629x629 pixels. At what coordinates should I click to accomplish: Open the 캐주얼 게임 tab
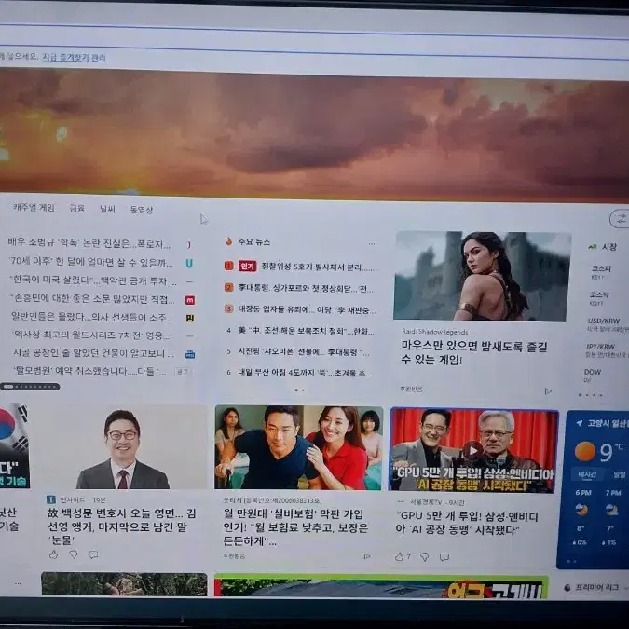(34, 208)
